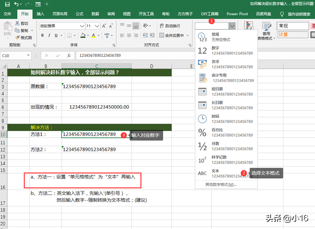Increase font size with the large A icon
315x229 pixels.
coord(104,26)
